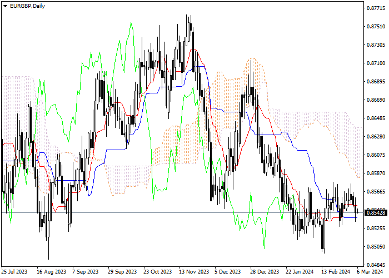Click the 0.85255 price axis label
Screen dimensions: 389x278
(x=376, y=228)
